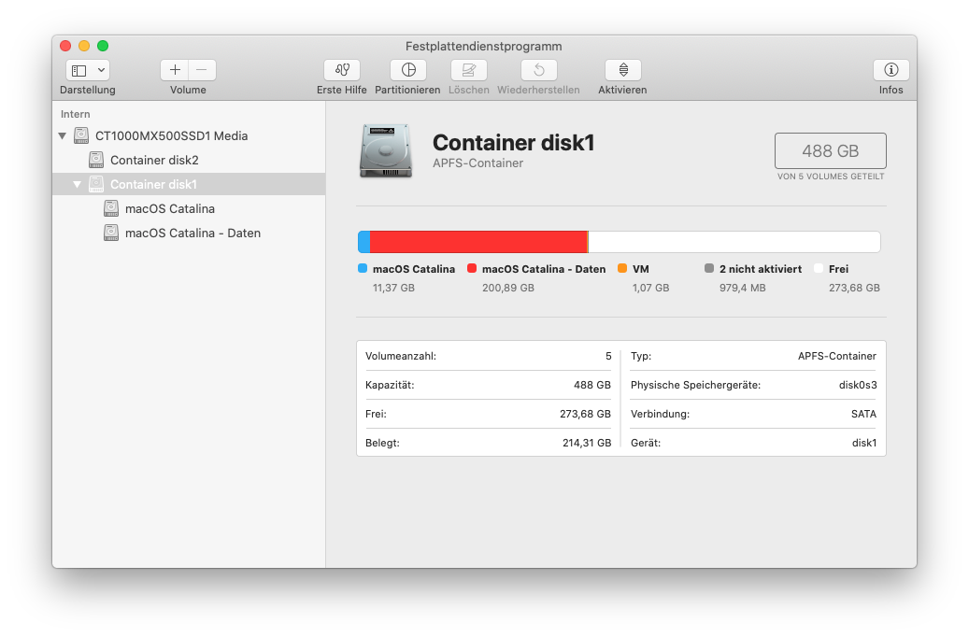
Task: Click the blue macOS Catalina legend swatch
Action: click(x=363, y=269)
